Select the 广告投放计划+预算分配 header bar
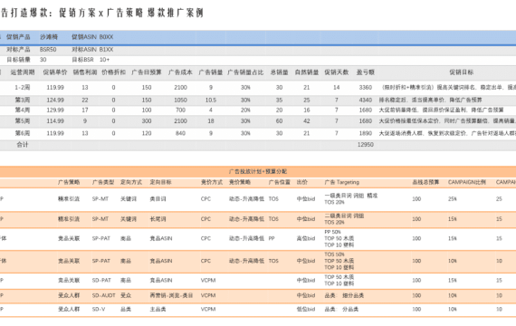This screenshot has width=516, height=326. click(258, 171)
